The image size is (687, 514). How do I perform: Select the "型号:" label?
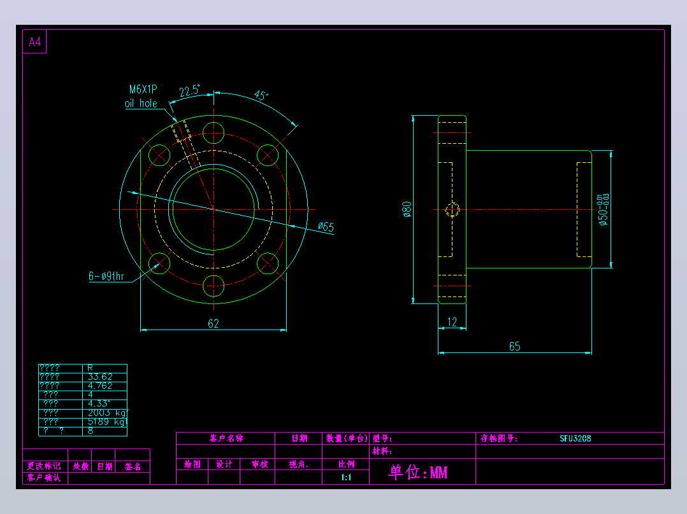point(382,438)
